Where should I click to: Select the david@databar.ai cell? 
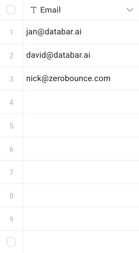click(x=81, y=55)
